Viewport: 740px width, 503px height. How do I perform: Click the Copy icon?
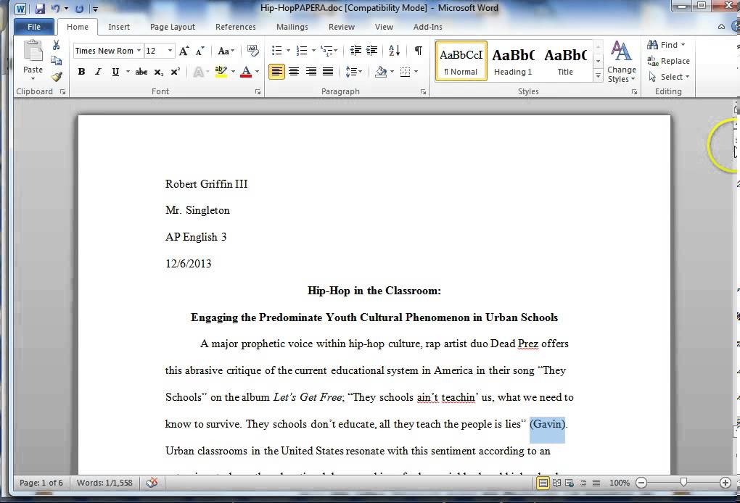point(56,61)
